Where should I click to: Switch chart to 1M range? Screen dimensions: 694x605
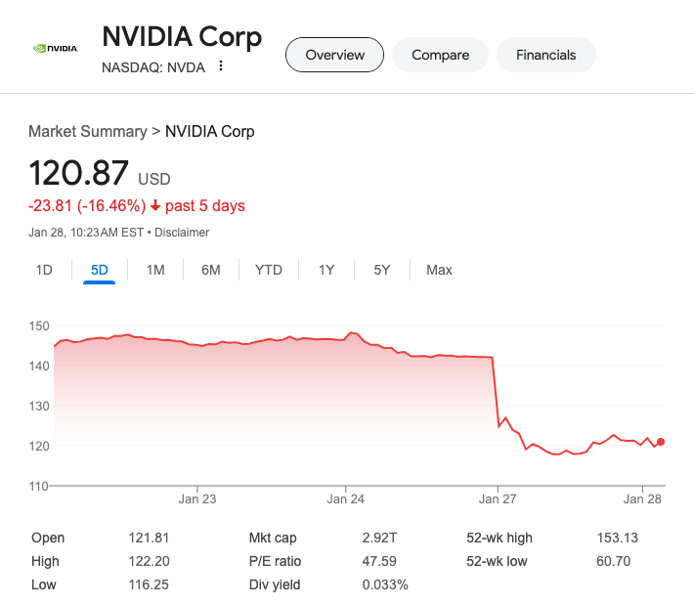(155, 270)
